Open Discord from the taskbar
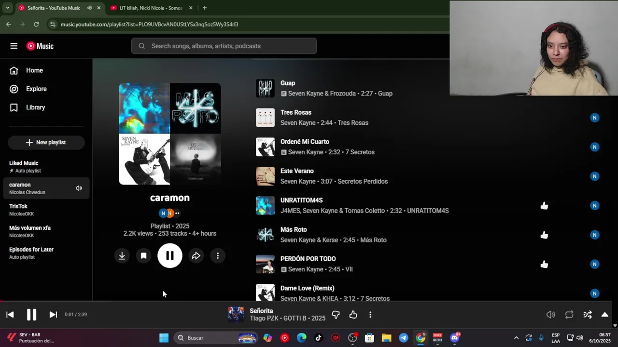 point(455,338)
